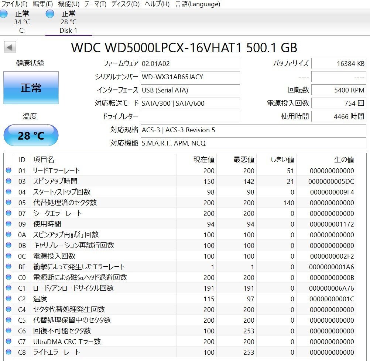Viewport: 370px width, 361px height.
Task: Click the 正常 health status button
Action: point(31,88)
